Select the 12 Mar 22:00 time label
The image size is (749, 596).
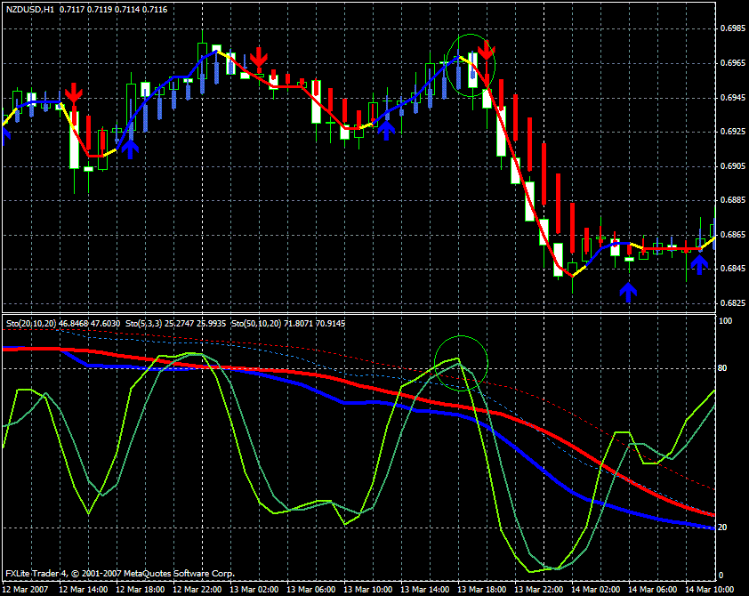coord(197,589)
